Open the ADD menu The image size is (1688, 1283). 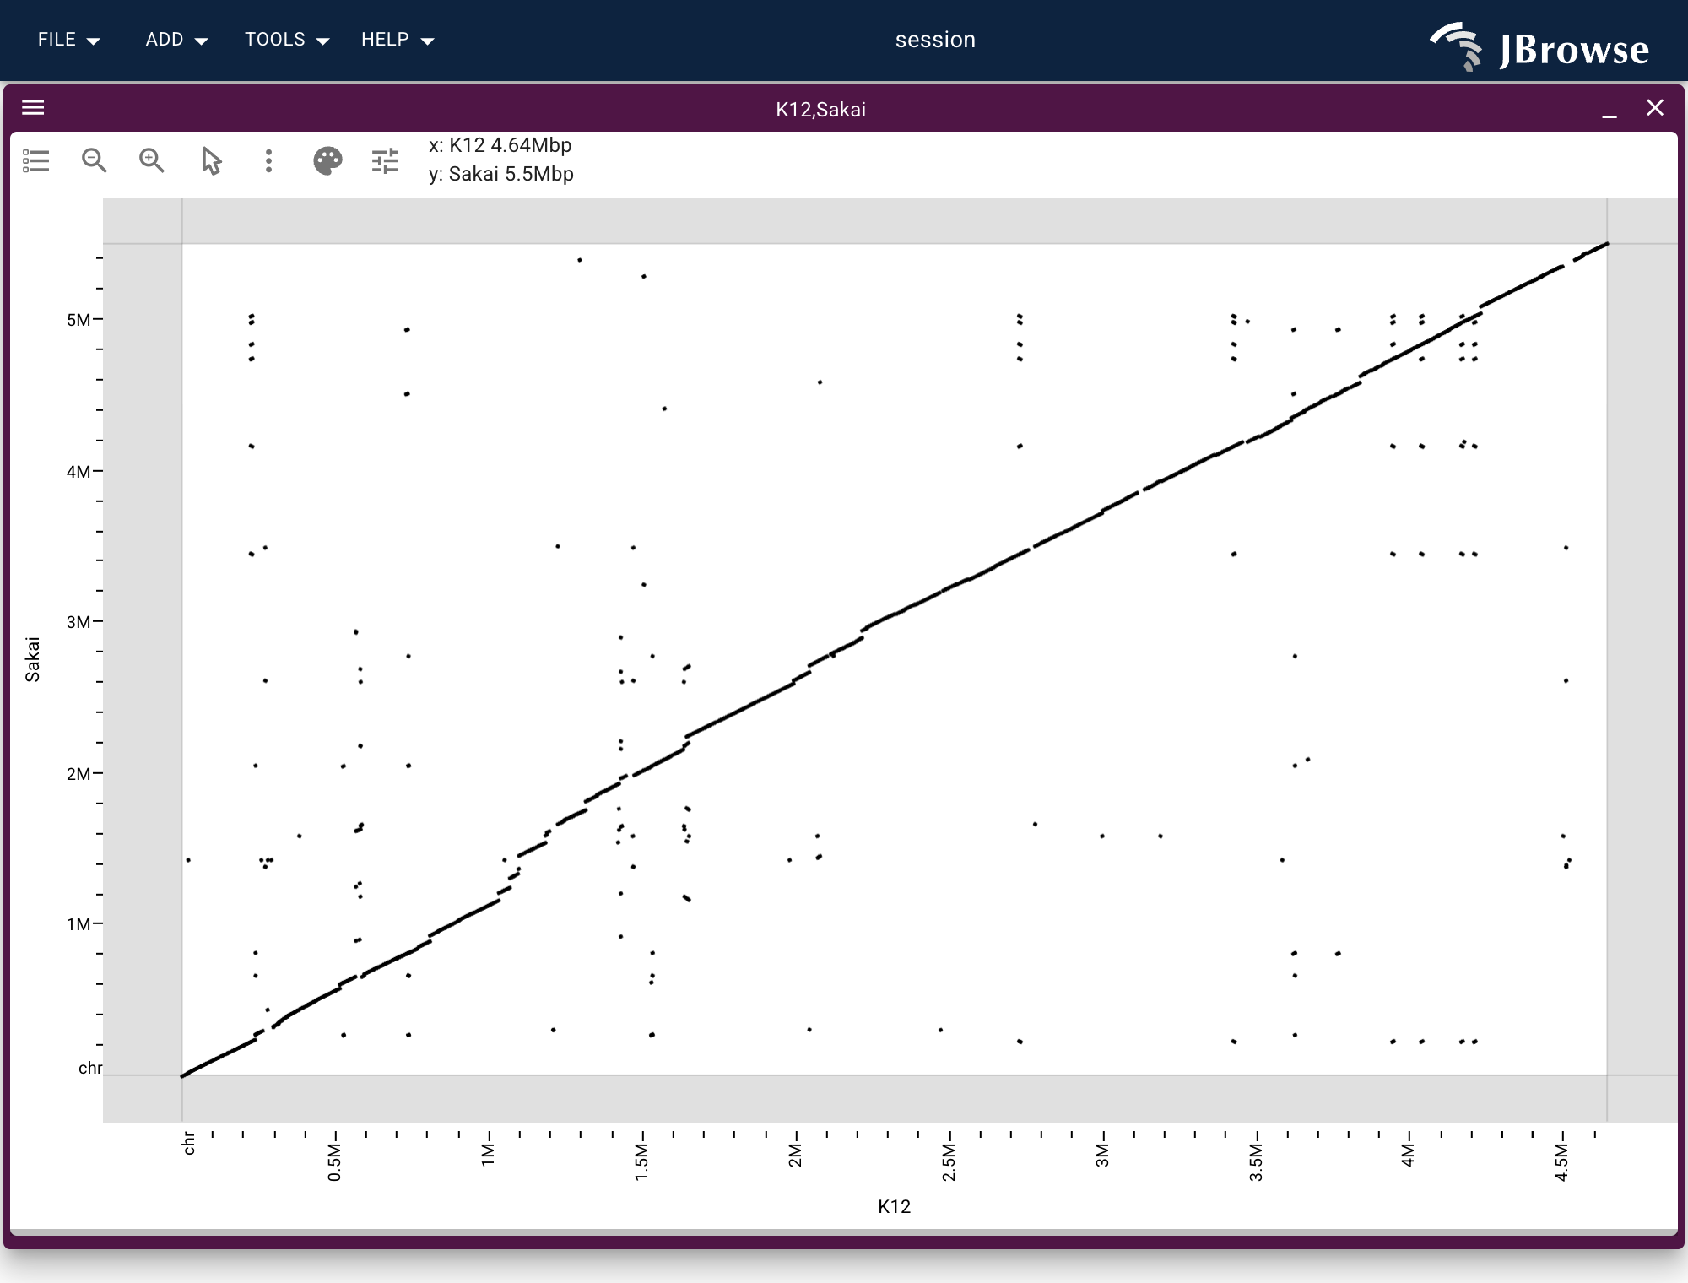[x=176, y=40]
